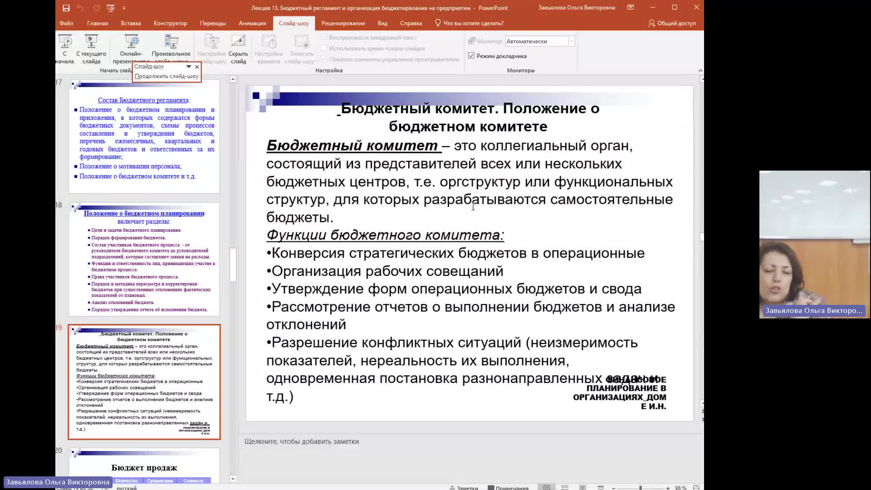Click the zoom slider handle

[x=641, y=488]
